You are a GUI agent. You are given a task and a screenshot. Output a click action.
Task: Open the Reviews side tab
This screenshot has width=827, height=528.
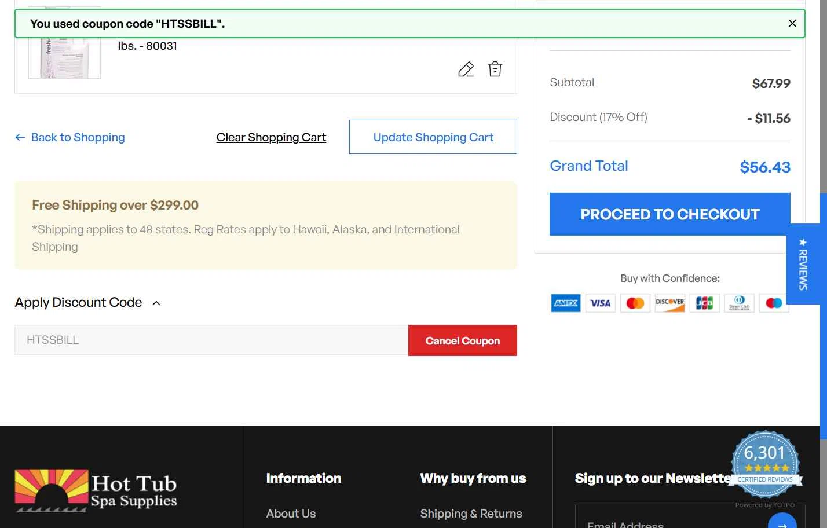tap(803, 264)
